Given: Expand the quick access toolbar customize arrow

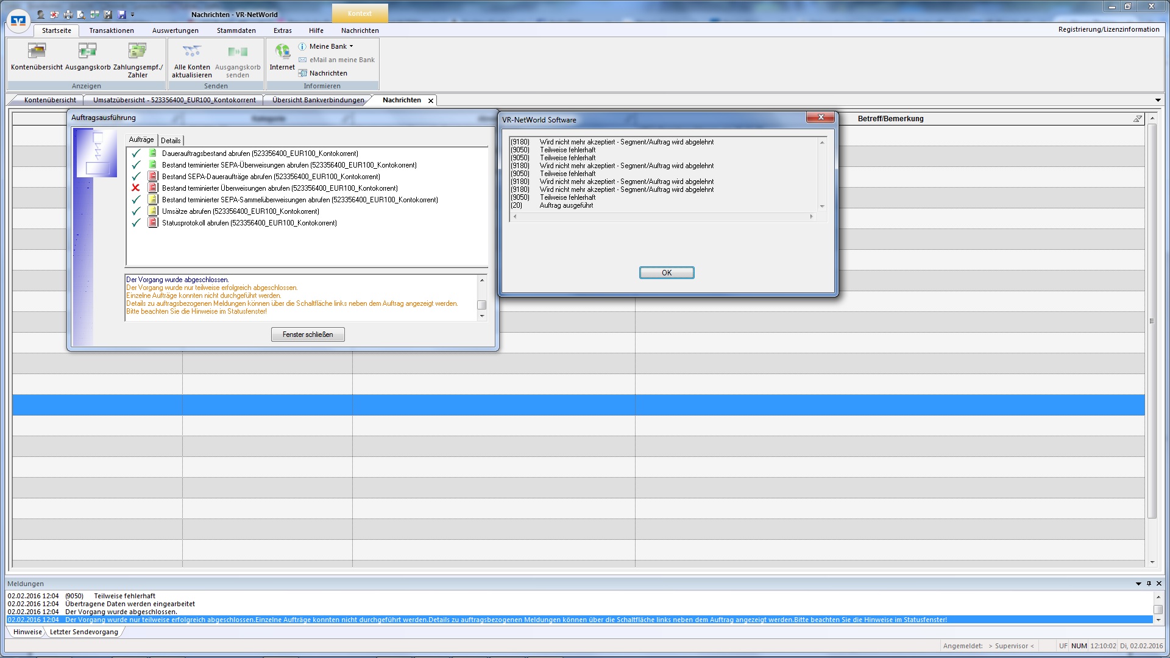Looking at the screenshot, I should tap(132, 15).
